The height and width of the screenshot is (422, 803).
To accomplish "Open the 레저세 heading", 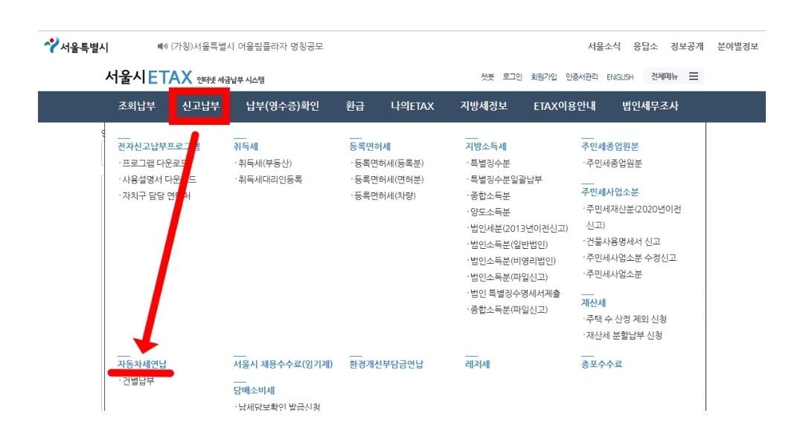I will click(477, 364).
